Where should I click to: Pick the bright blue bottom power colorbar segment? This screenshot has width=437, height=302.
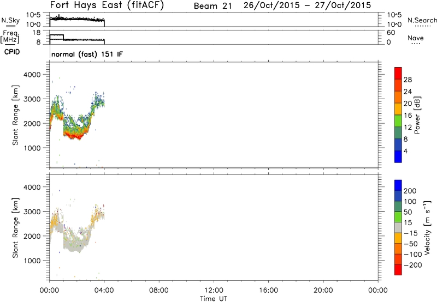398,156
